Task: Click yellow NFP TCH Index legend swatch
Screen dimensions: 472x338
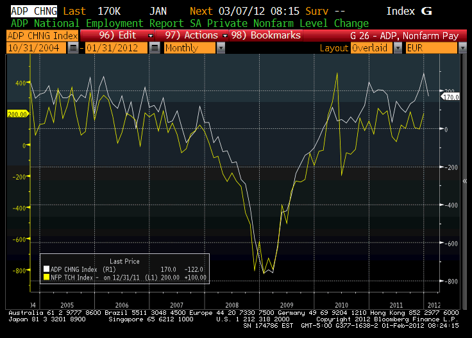Action: click(46, 277)
